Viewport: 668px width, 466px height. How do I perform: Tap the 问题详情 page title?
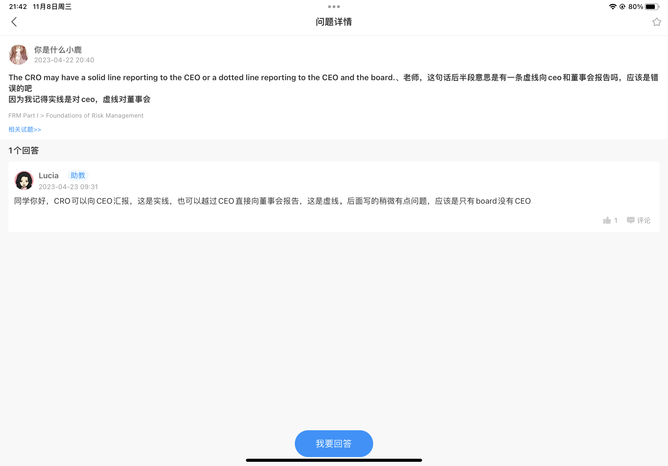click(334, 22)
